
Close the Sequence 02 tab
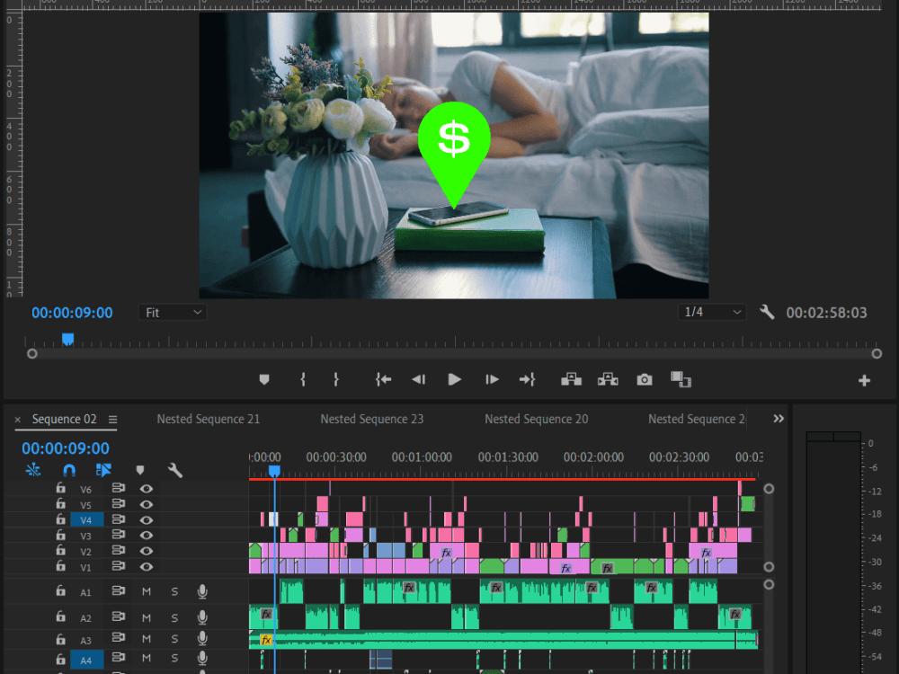click(18, 420)
